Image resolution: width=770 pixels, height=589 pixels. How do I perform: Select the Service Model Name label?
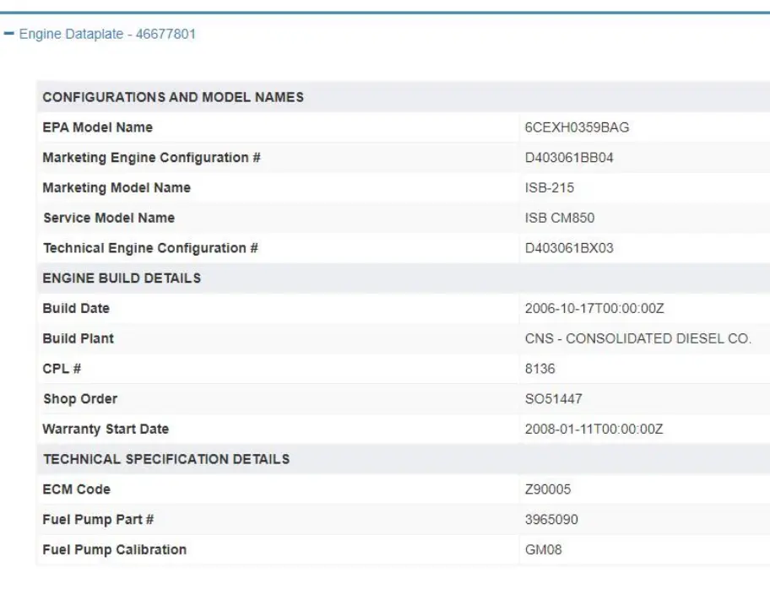coord(109,218)
